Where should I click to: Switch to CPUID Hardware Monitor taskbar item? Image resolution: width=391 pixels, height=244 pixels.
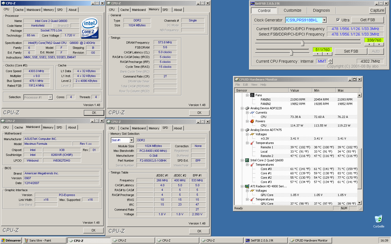[x=310, y=240]
